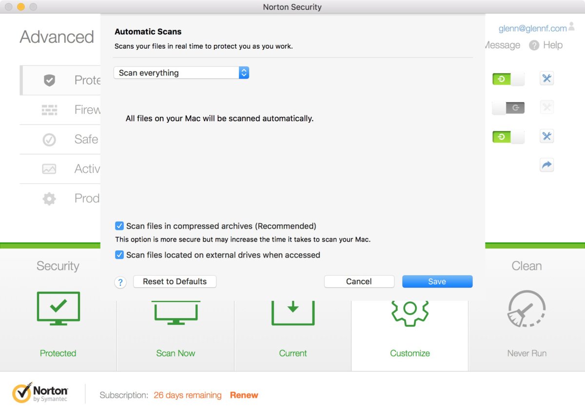Screen dimensions: 585x411
Task: Uncheck Scan files in compressed archives
Action: (x=119, y=226)
